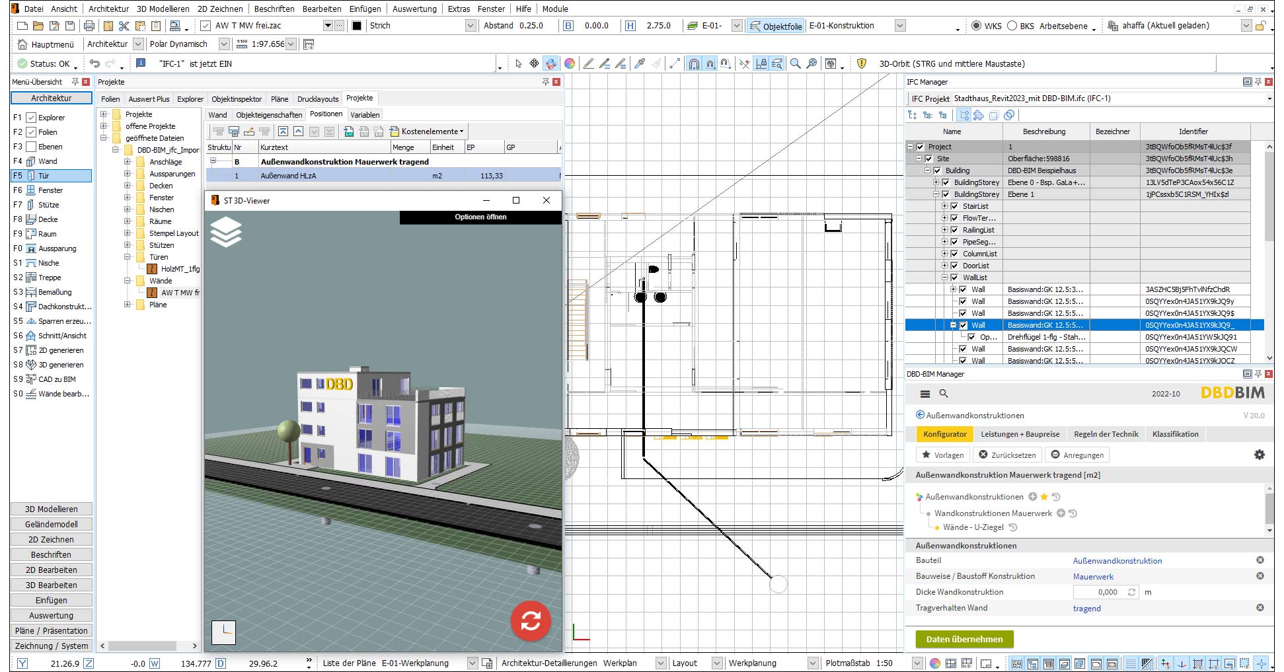Expand the Decken folder in project tree
Screen dimensions: 1284x672
pyautogui.click(x=128, y=186)
